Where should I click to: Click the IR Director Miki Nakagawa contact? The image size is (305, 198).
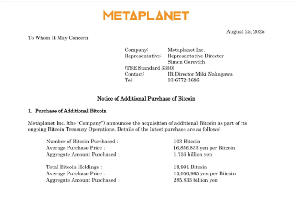200,74
